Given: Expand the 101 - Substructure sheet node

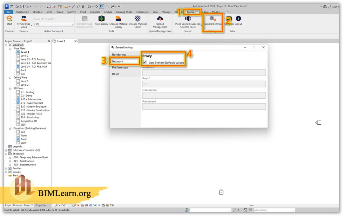Looking at the screenshot, I should pyautogui.click(x=10, y=161).
